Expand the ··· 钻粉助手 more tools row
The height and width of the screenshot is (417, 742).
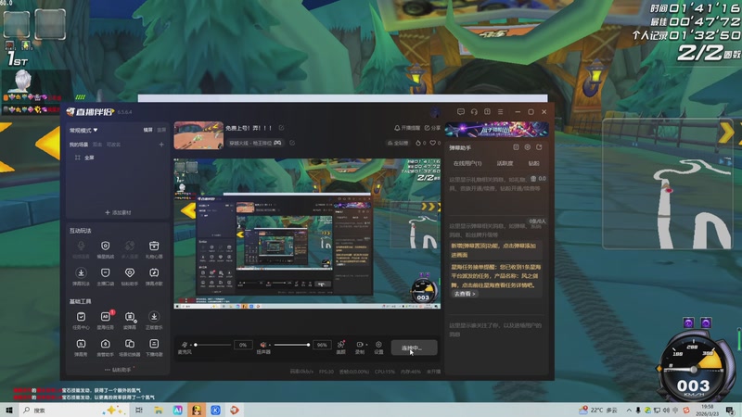118,370
